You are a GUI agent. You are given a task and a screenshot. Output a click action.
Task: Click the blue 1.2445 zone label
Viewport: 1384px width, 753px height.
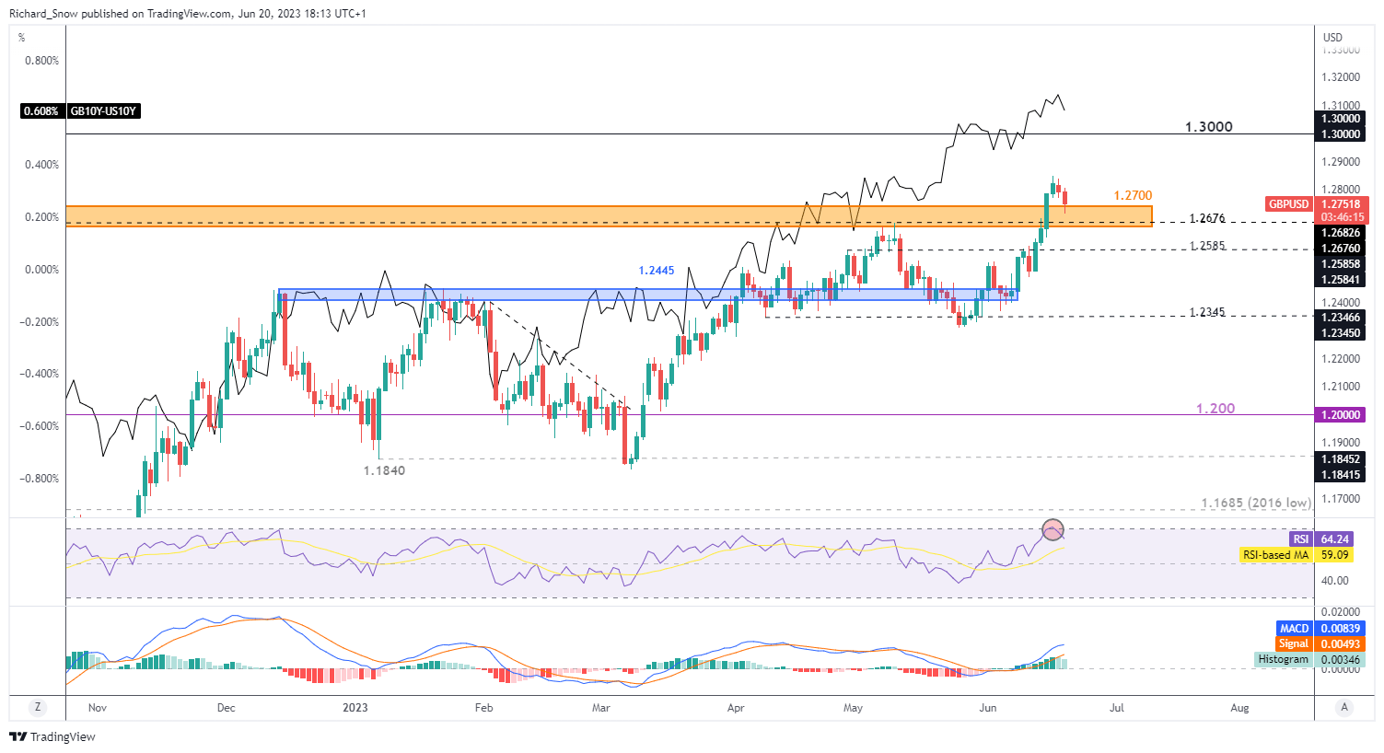point(657,271)
